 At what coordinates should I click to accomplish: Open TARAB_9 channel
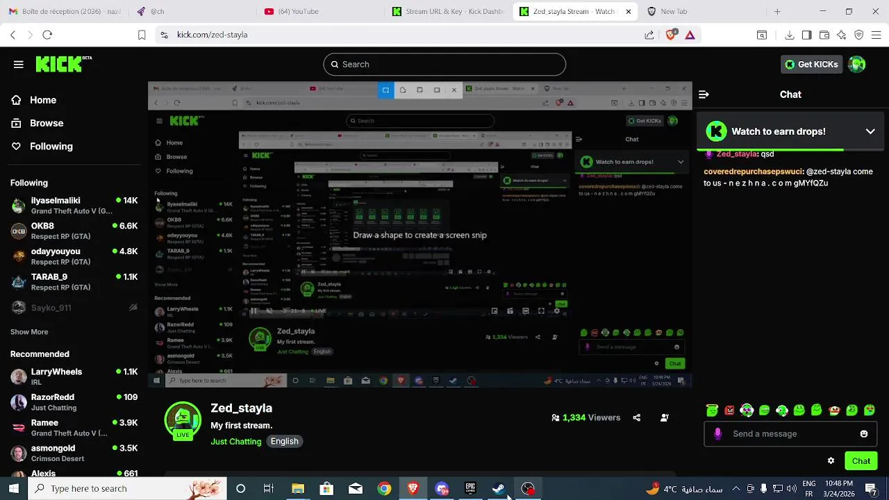coord(74,282)
